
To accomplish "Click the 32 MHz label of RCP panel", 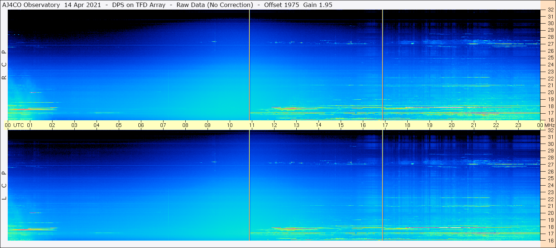I will 550,10.
